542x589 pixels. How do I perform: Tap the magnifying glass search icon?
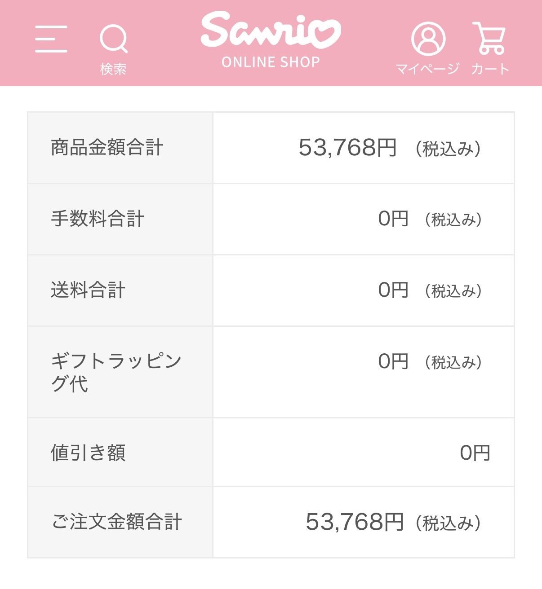pos(113,39)
